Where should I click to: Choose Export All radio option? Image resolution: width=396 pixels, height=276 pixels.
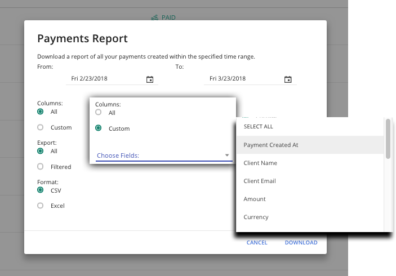pyautogui.click(x=40, y=151)
